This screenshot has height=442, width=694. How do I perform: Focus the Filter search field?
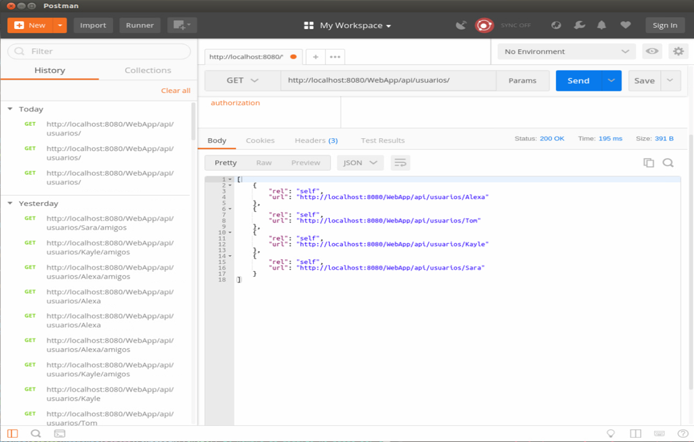pyautogui.click(x=99, y=51)
